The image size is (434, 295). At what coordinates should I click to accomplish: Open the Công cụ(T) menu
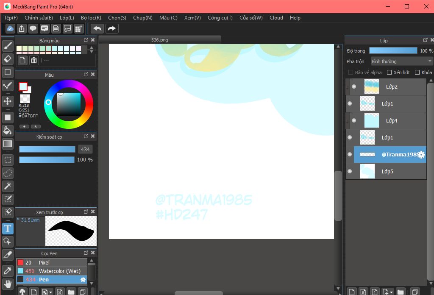point(220,18)
